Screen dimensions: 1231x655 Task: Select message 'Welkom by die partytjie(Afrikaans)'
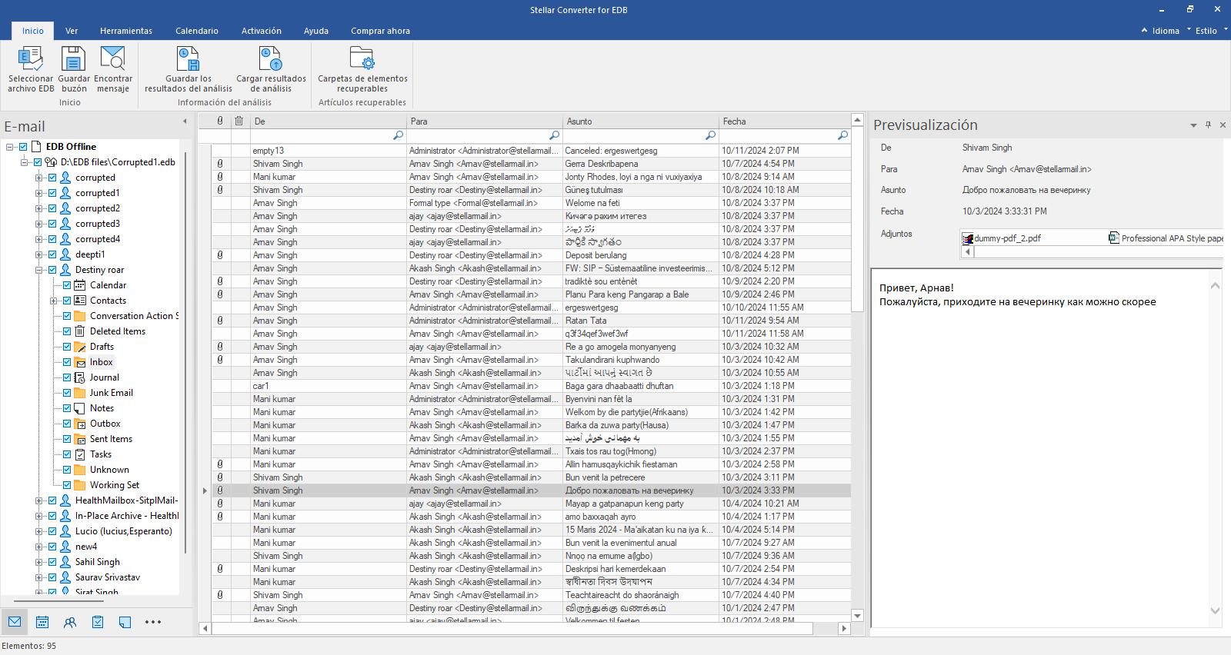[531, 412]
